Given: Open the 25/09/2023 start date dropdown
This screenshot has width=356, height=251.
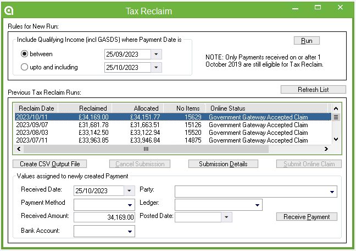Looking at the screenshot, I should click(x=156, y=54).
